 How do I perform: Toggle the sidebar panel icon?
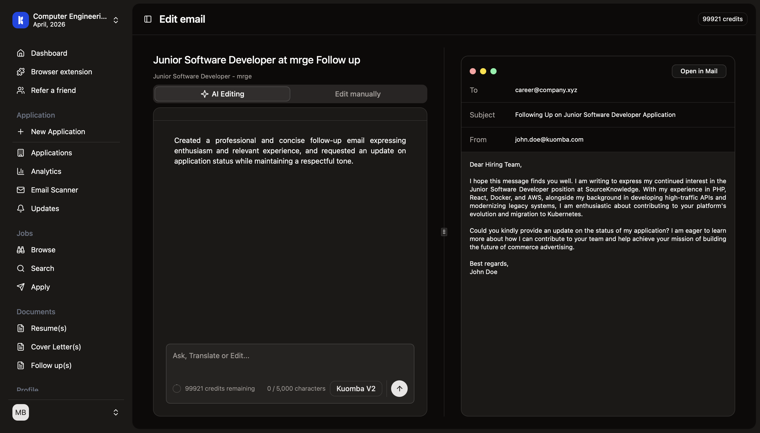coord(148,19)
